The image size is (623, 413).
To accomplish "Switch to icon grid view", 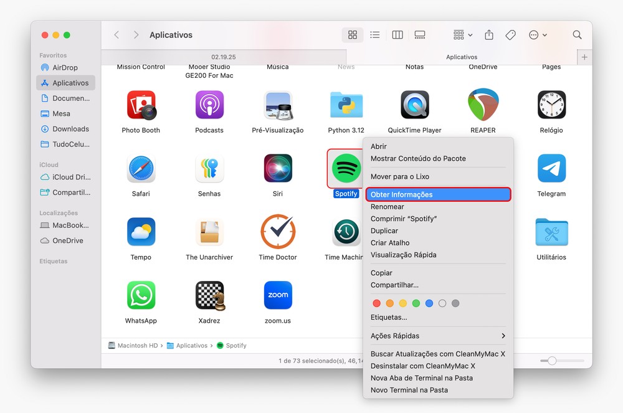I will tap(353, 35).
